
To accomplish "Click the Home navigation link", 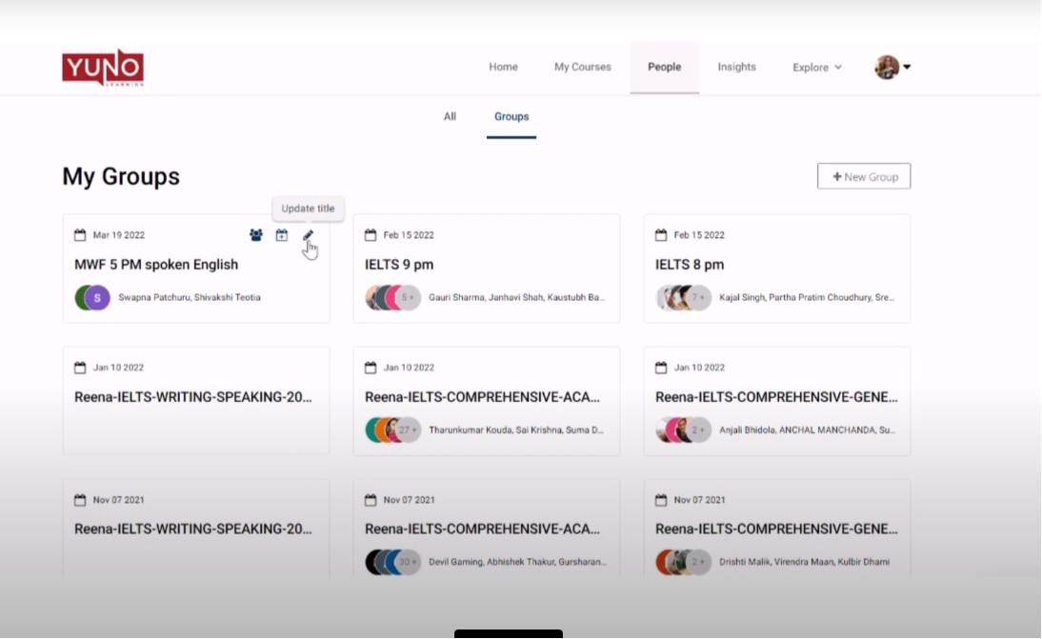I will (503, 68).
